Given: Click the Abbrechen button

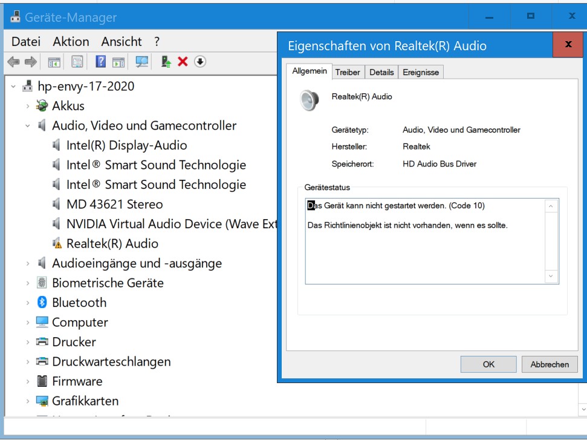Looking at the screenshot, I should 550,364.
